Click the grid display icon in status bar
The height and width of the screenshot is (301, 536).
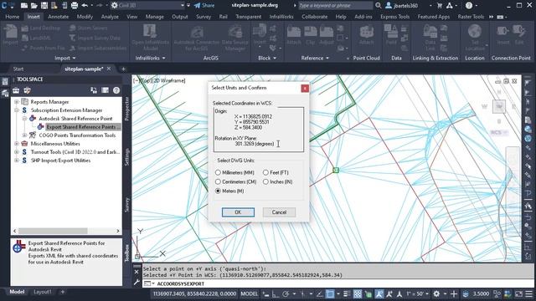pyautogui.click(x=358, y=293)
